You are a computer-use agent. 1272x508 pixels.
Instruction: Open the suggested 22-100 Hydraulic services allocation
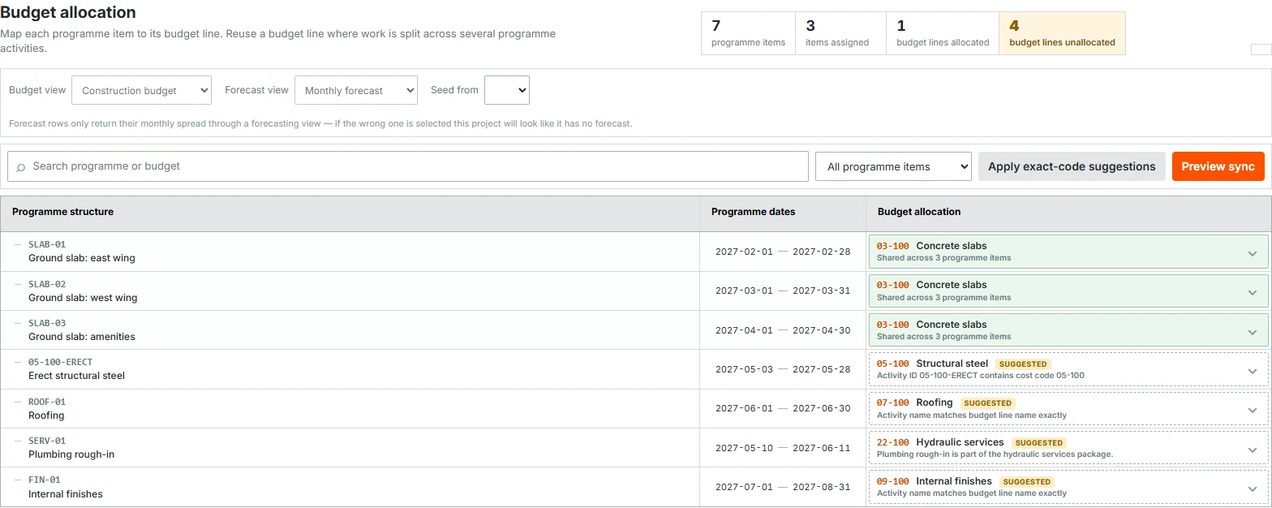pos(1068,448)
